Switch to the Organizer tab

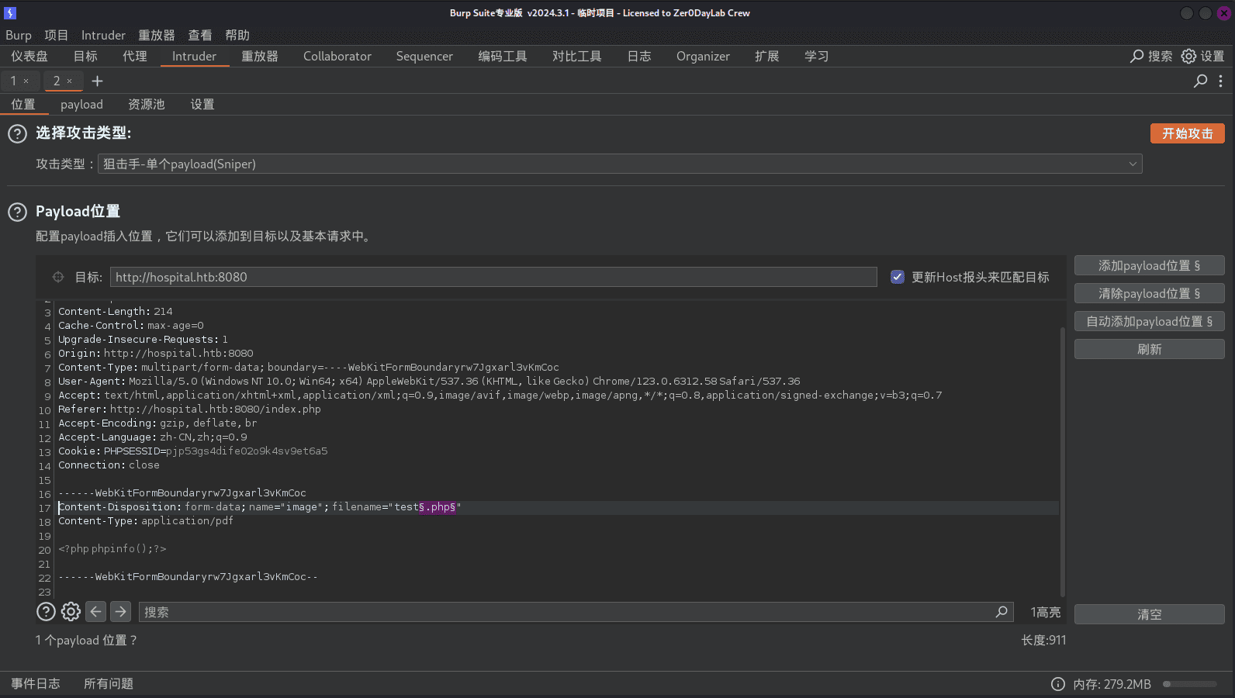[703, 56]
